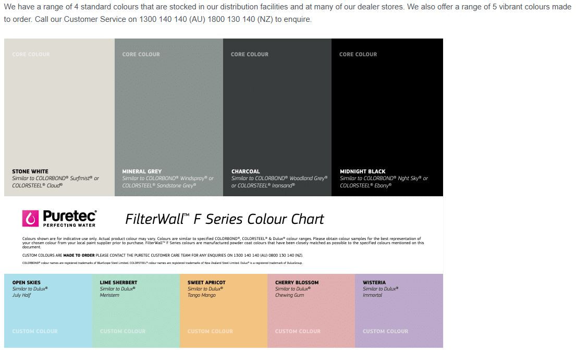
Task: Click the Stone White name label
Action: pos(30,171)
